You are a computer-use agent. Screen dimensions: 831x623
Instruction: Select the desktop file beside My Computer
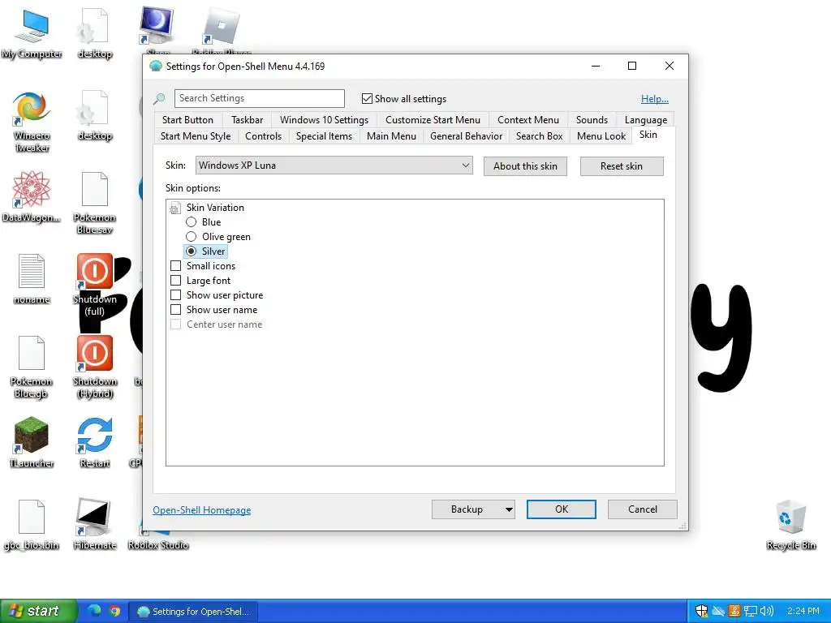coord(95,33)
